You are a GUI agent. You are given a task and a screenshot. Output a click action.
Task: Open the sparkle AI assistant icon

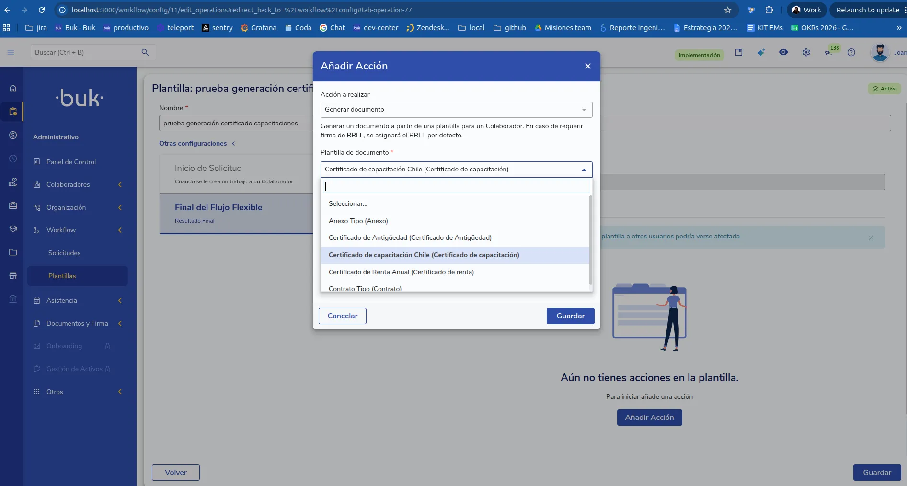click(761, 52)
